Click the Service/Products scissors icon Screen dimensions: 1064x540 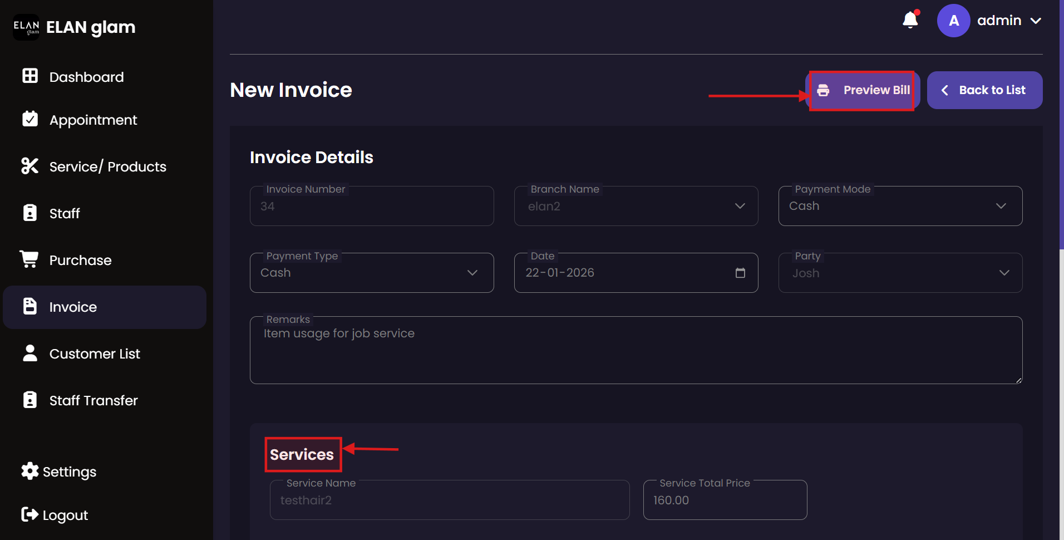30,166
